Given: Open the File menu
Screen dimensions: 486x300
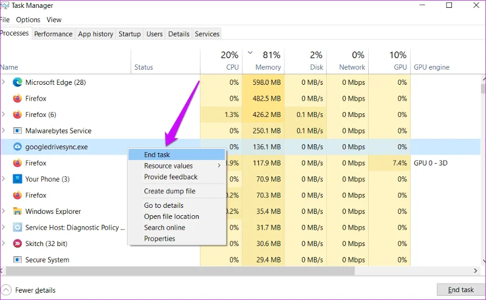Looking at the screenshot, I should tap(5, 20).
